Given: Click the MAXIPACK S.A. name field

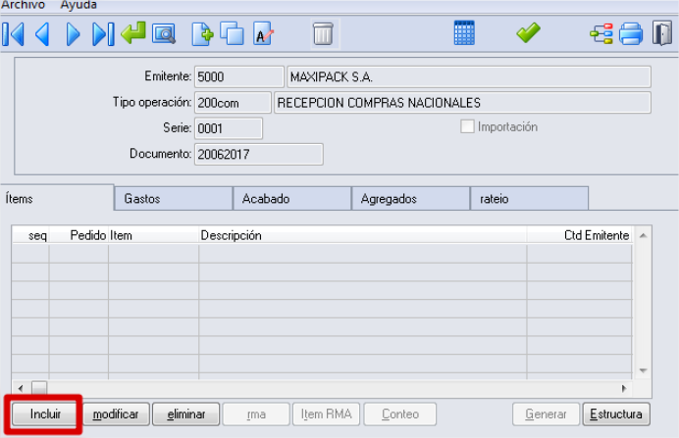Looking at the screenshot, I should (469, 77).
